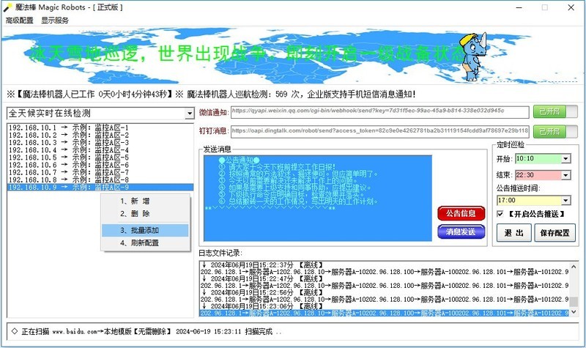
Task: Click the log scrollbar down arrow
Action: point(574,312)
